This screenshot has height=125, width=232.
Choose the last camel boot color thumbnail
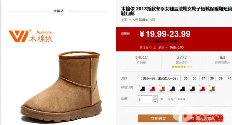212,88
